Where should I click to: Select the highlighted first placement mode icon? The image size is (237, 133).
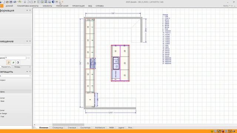[9, 62]
